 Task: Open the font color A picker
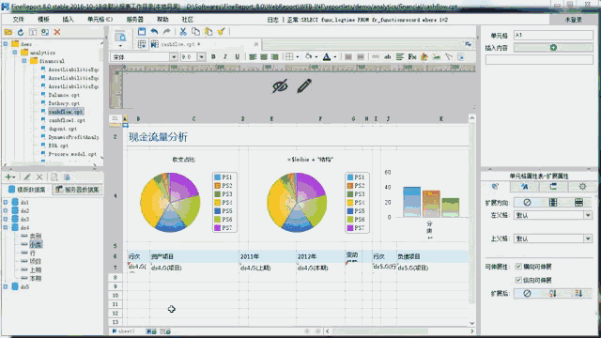[x=327, y=56]
